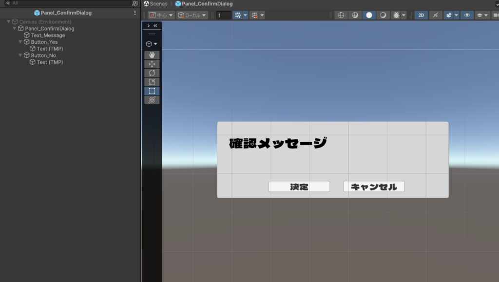Click the debug draw mode bug icon

tap(396, 15)
